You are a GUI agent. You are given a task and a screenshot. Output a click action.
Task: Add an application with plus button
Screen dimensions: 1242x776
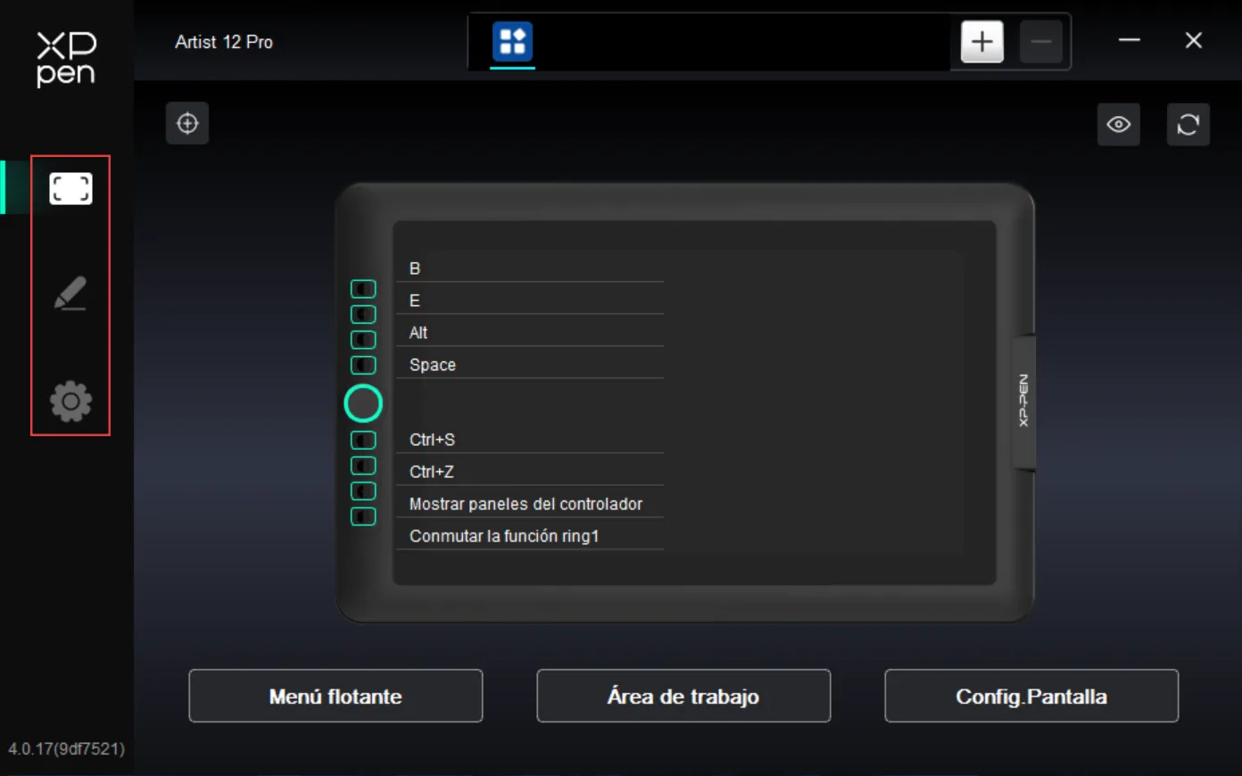[x=982, y=41]
